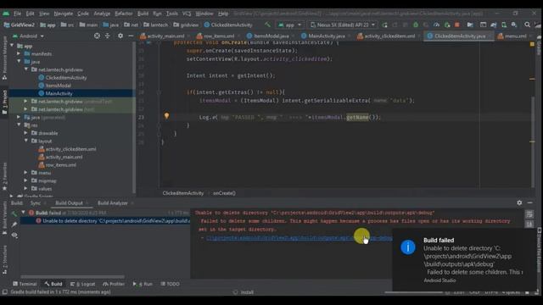
Task: Click the Build panel horizontal scrollbar
Action: (72, 277)
